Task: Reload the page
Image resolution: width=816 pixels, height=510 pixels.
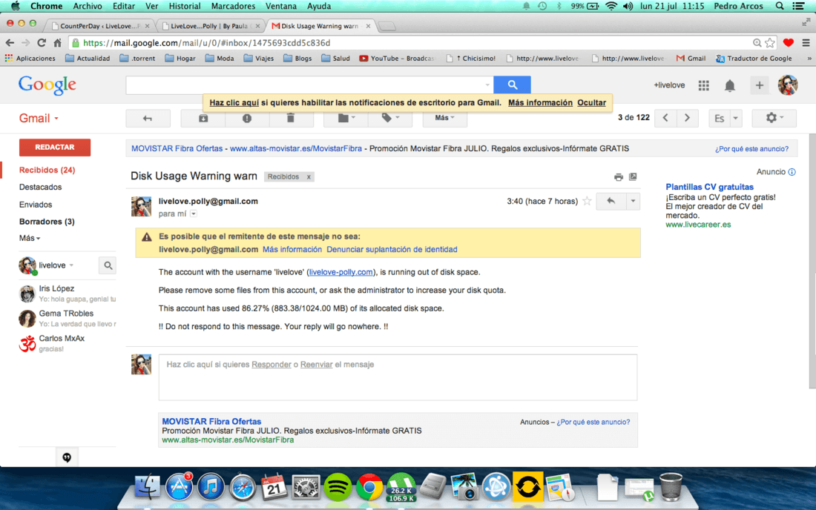Action: point(42,43)
